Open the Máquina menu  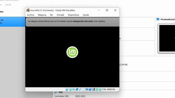pyautogui.click(x=42, y=15)
